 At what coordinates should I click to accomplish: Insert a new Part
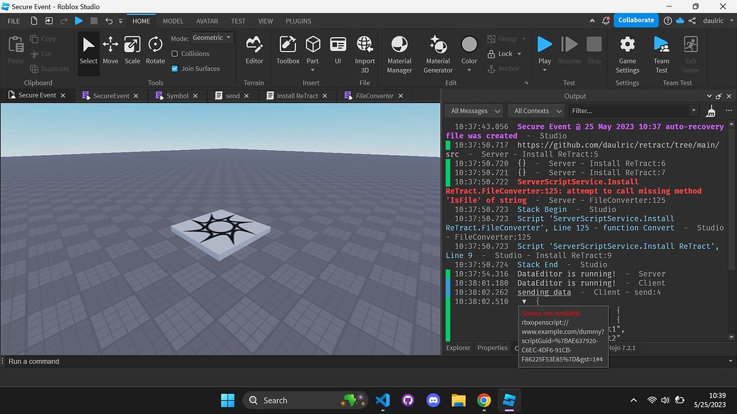pos(313,48)
